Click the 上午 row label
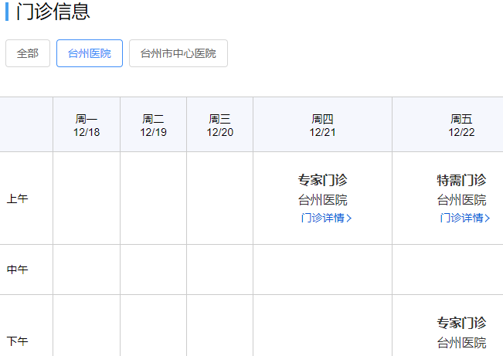503x356 pixels. [x=18, y=198]
